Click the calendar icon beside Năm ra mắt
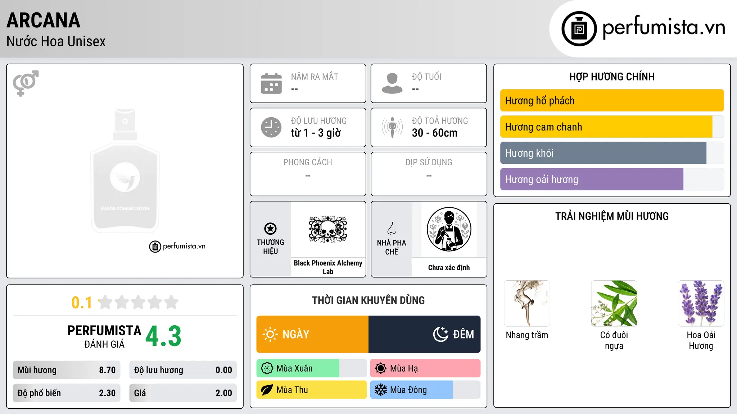 coord(271,83)
